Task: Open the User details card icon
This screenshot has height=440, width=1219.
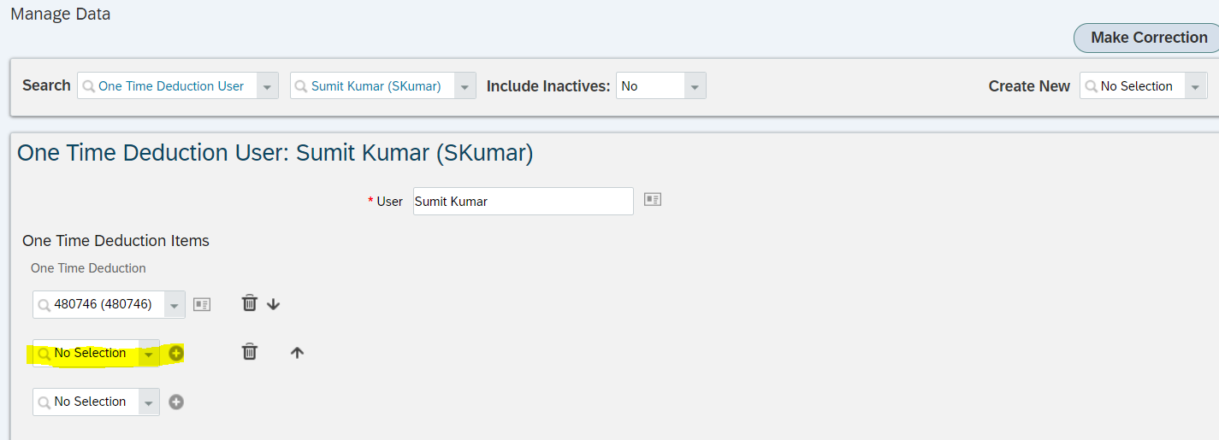Action: click(653, 200)
